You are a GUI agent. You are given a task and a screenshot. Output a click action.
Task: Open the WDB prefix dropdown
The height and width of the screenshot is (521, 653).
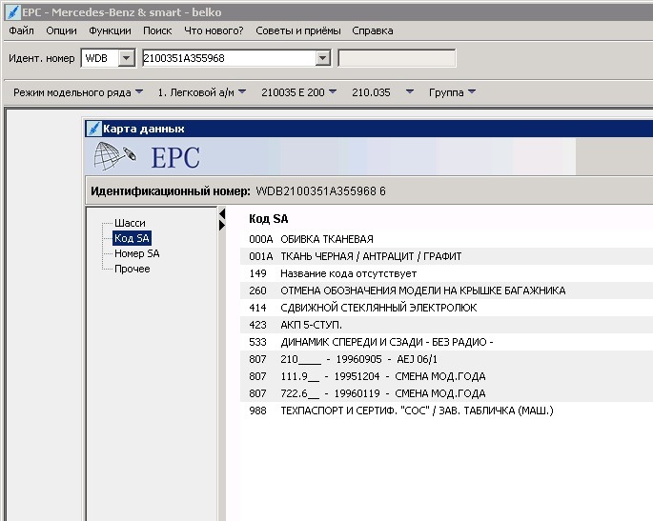[126, 58]
